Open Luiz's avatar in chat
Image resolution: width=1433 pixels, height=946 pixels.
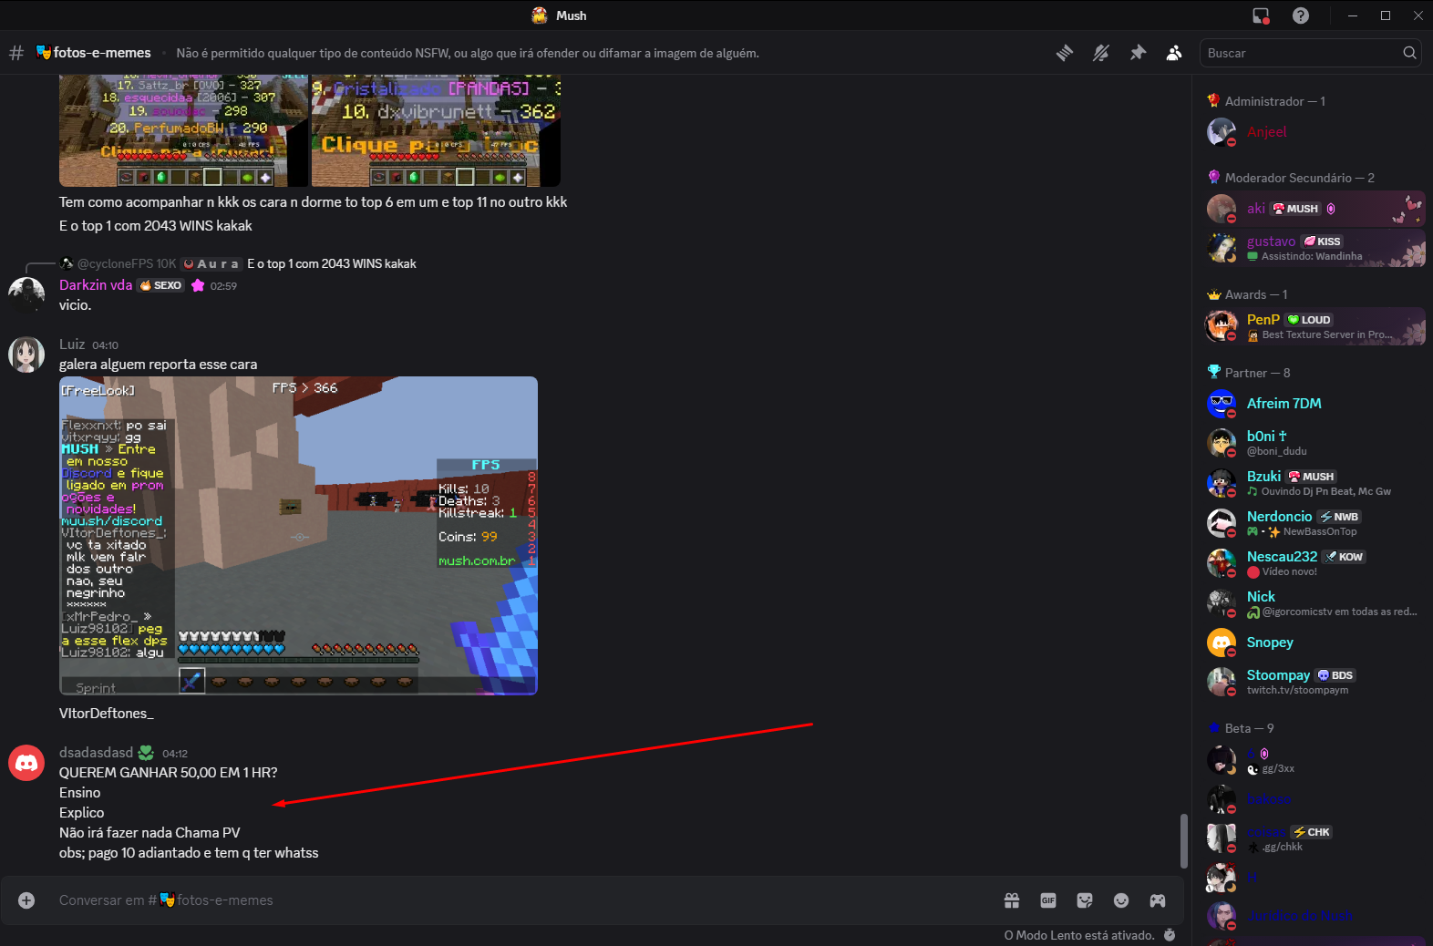26,354
